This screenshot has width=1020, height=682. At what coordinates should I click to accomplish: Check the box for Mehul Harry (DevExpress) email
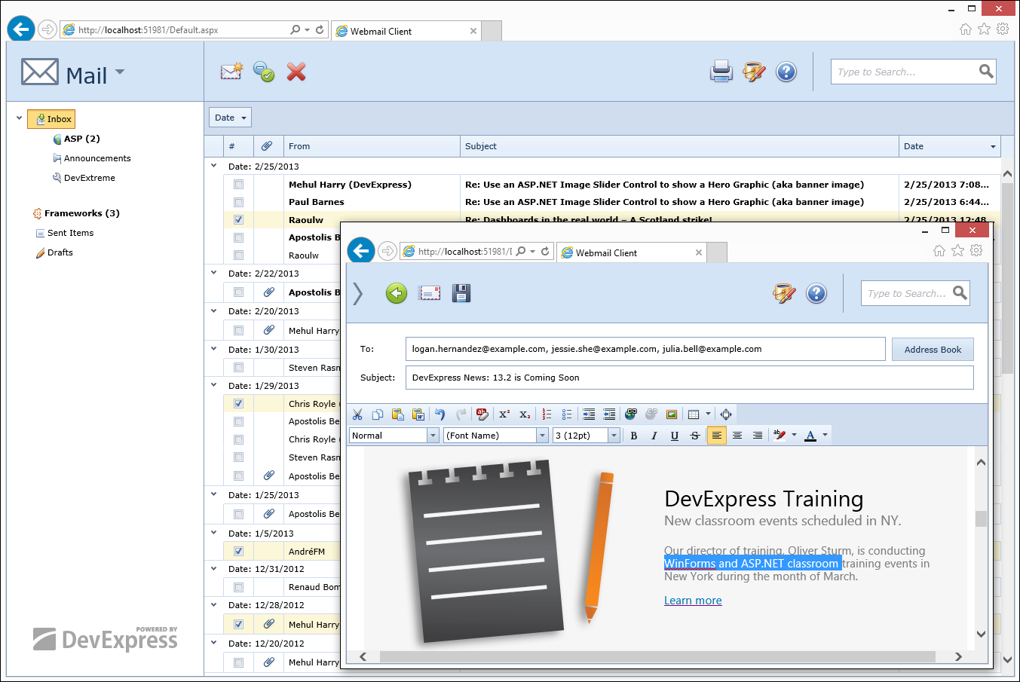(239, 185)
